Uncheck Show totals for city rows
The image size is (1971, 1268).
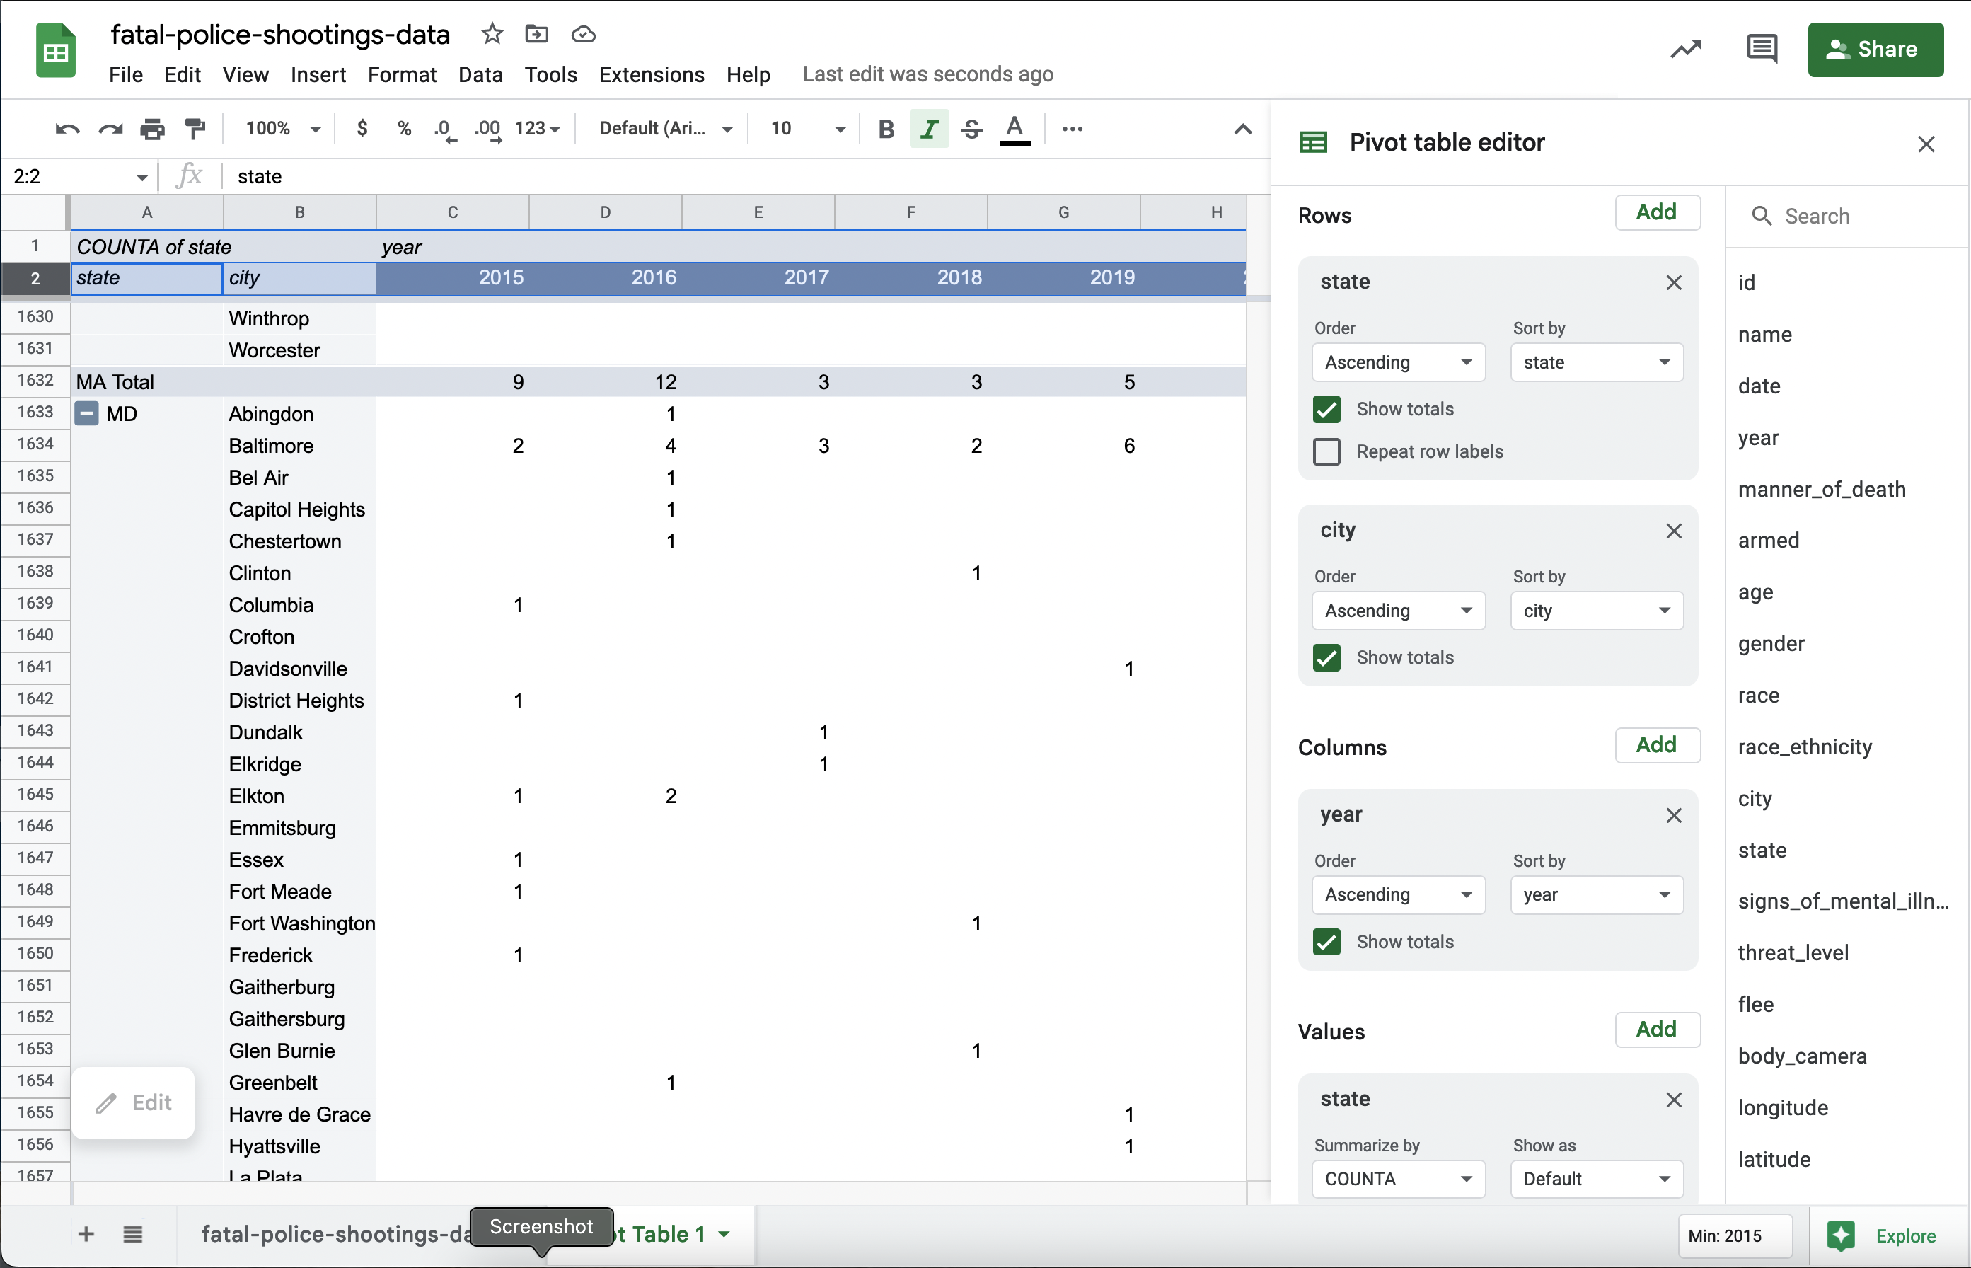tap(1326, 658)
